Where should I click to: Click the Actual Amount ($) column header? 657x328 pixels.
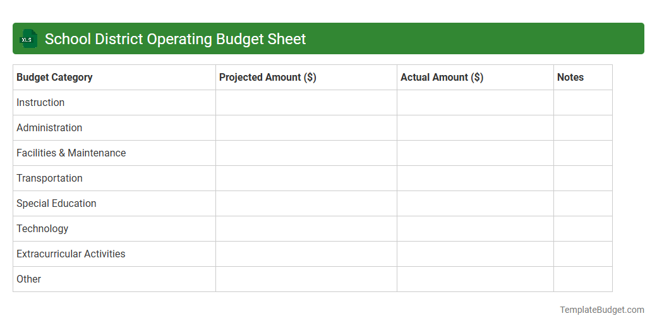click(475, 78)
